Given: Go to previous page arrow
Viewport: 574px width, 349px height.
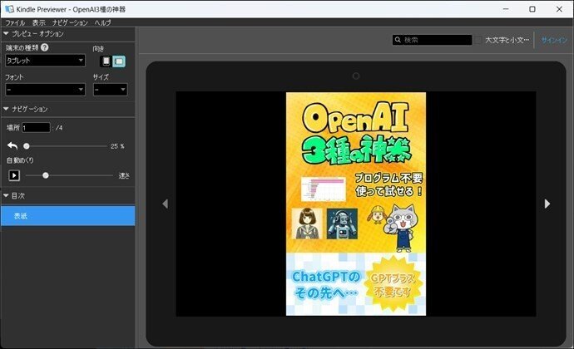Looking at the screenshot, I should [165, 204].
